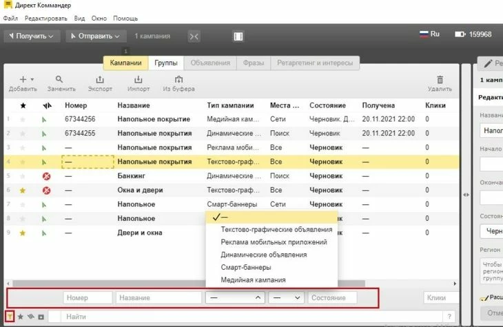Image resolution: width=503 pixels, height=327 pixels.
Task: Open the Редактировать menu
Action: (x=46, y=19)
